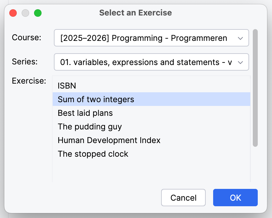This screenshot has height=218, width=272.
Task: Minimize the dialog window
Action: [x=25, y=13]
